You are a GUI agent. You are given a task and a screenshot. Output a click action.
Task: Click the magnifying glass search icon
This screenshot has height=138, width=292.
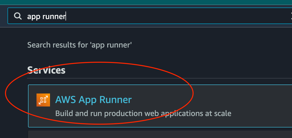[x=18, y=16]
